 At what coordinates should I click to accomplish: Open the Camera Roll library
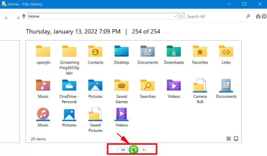point(200,91)
